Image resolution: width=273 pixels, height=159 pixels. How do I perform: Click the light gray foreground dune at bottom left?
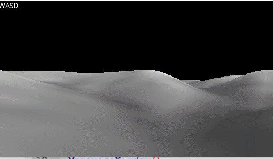tap(43, 136)
